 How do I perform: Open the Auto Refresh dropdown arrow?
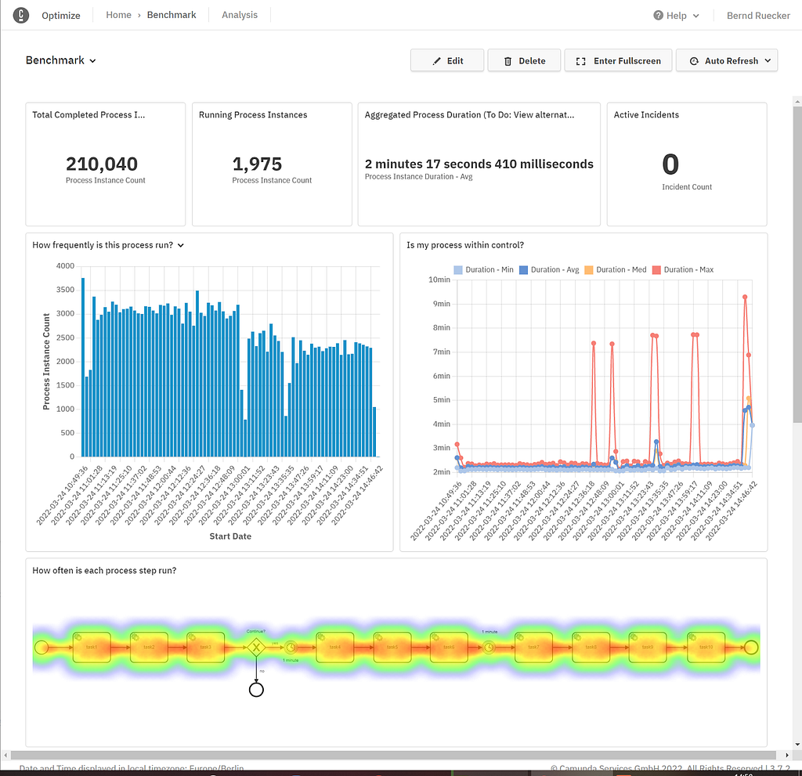pyautogui.click(x=768, y=61)
